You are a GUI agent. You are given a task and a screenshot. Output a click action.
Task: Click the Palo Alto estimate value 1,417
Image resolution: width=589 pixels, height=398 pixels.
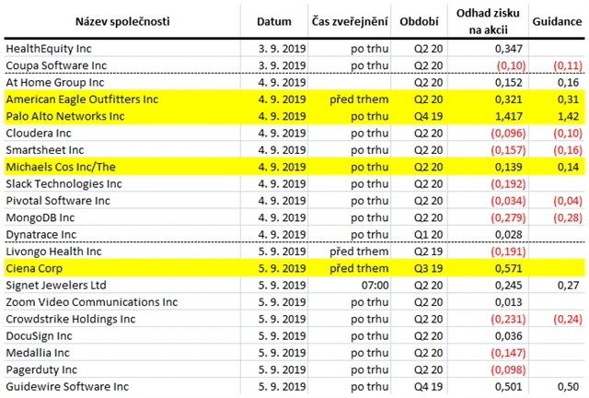509,116
